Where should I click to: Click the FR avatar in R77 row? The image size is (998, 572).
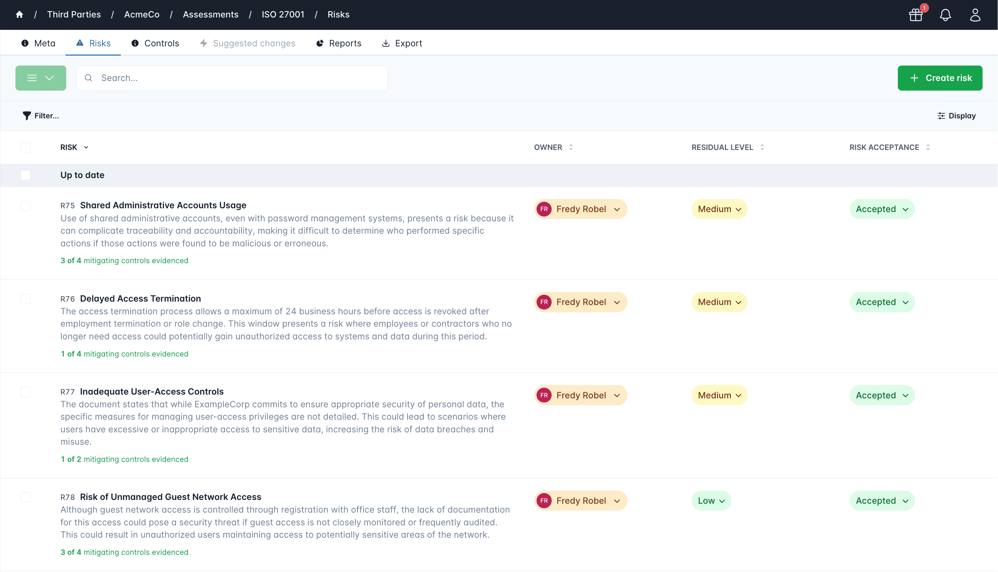[544, 395]
